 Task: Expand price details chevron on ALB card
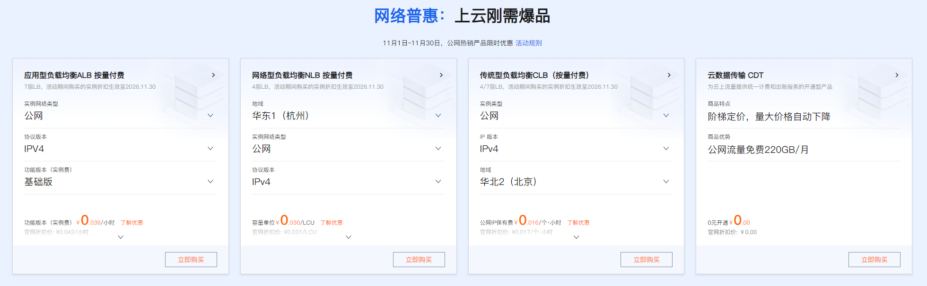click(121, 237)
